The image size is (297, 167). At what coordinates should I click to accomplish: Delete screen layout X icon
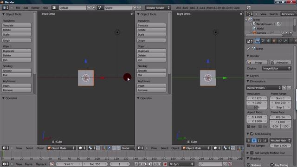tap(93, 8)
